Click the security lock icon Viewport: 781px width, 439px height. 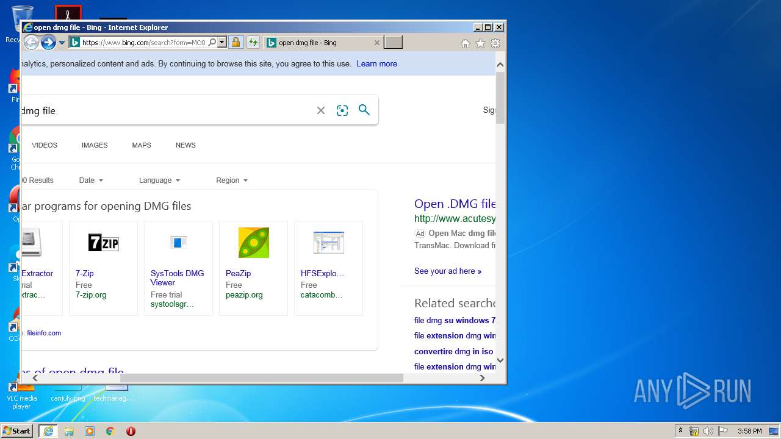click(236, 43)
